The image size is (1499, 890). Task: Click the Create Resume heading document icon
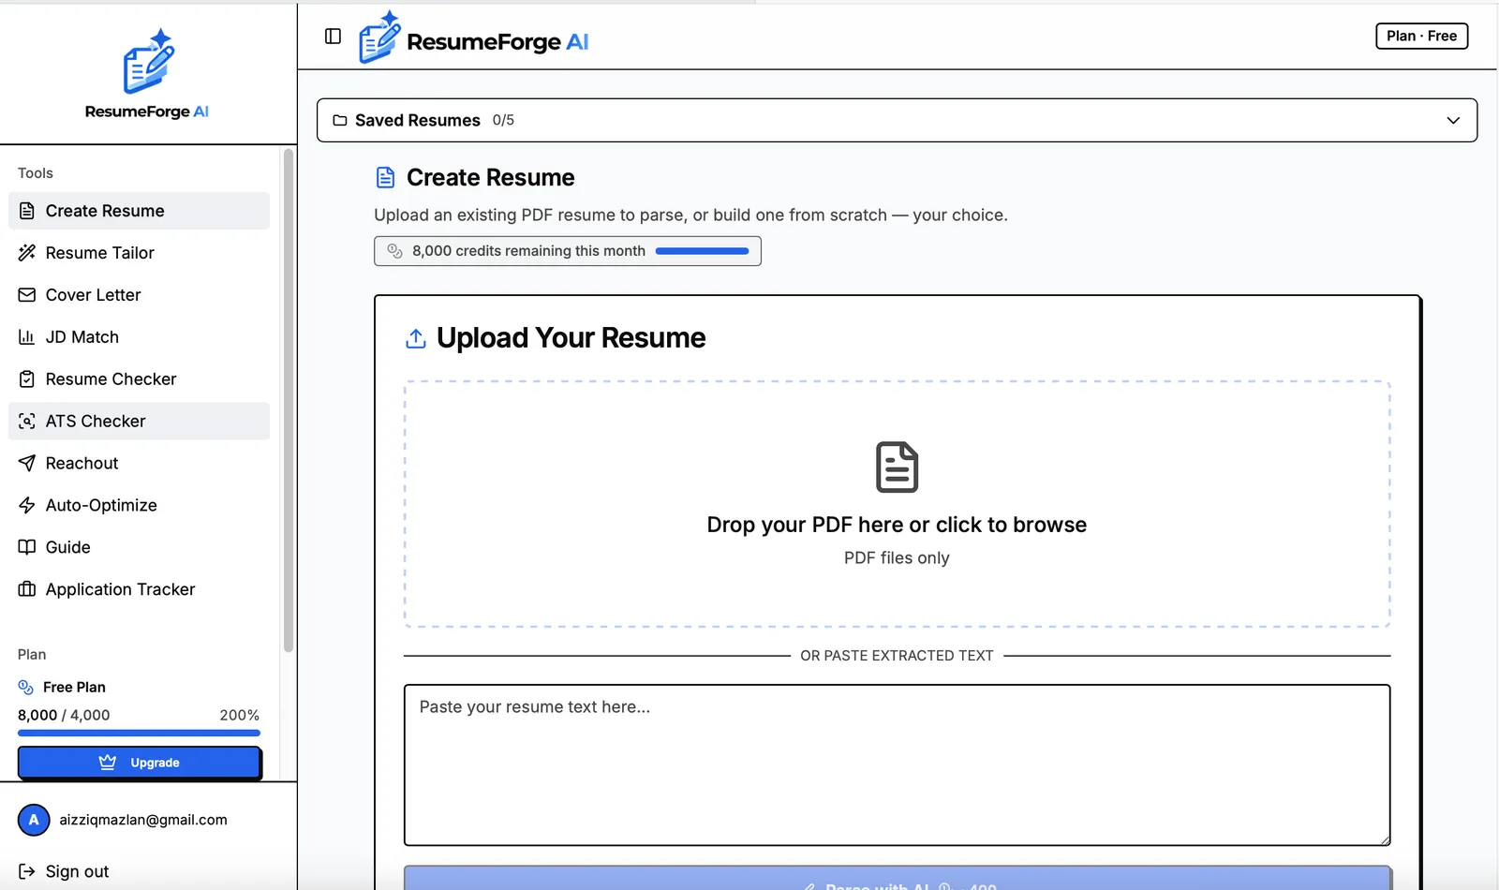coord(385,177)
